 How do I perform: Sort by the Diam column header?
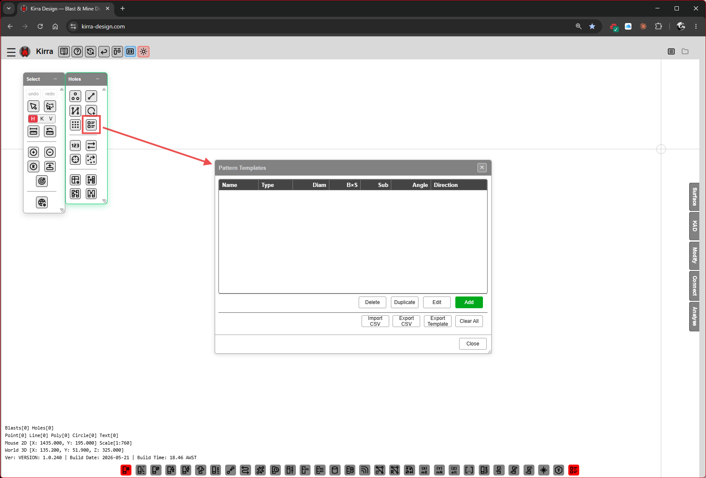(x=311, y=185)
